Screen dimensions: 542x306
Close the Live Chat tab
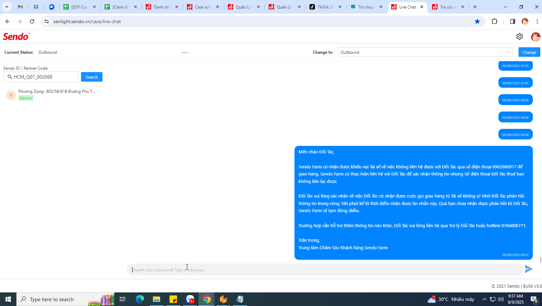click(422, 7)
